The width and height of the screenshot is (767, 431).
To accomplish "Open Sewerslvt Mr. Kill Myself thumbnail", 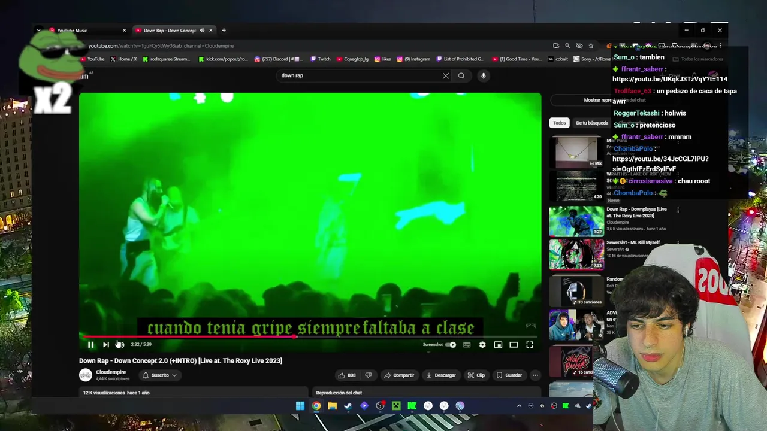I will 577,255.
